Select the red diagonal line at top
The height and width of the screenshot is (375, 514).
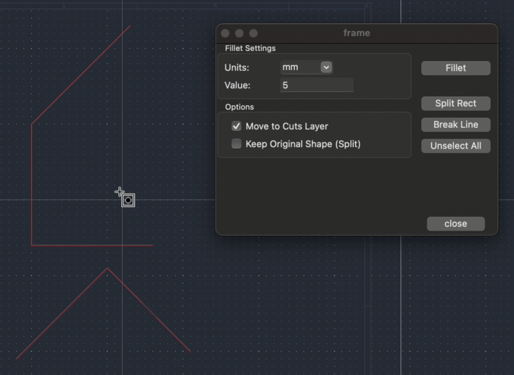pyautogui.click(x=81, y=75)
